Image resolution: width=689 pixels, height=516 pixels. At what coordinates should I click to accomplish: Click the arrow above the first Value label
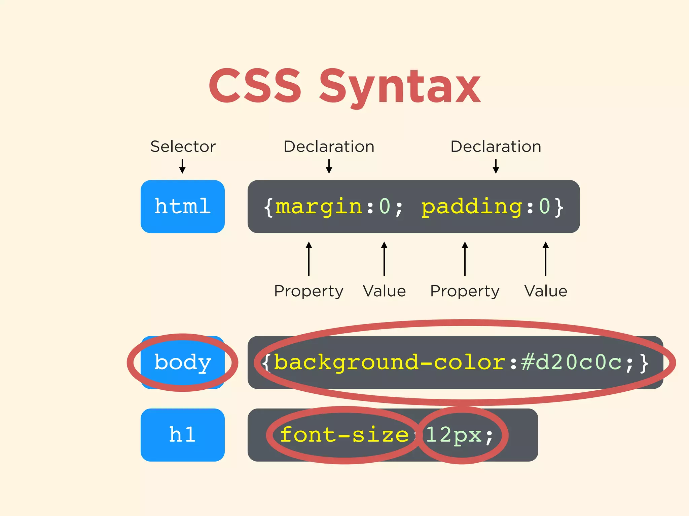tap(384, 259)
